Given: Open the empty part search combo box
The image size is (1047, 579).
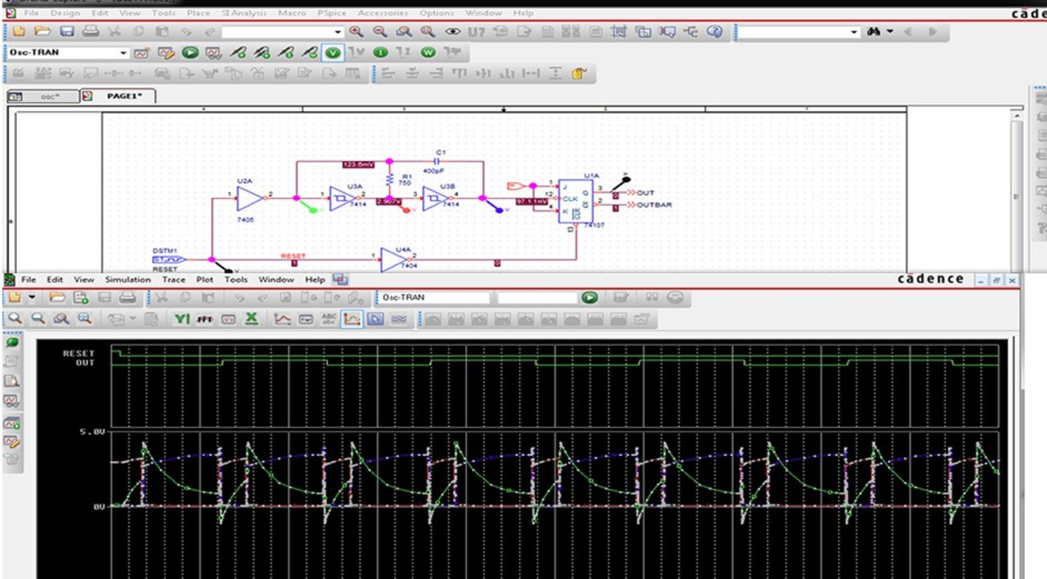Looking at the screenshot, I should [x=282, y=32].
